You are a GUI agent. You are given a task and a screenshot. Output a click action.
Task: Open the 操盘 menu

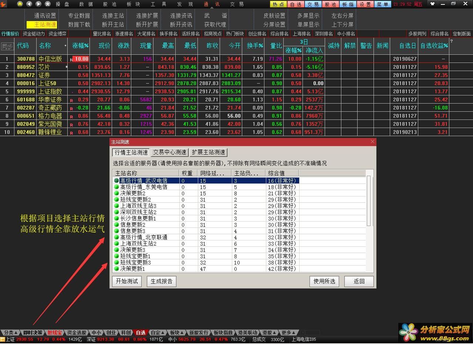click(x=62, y=4)
